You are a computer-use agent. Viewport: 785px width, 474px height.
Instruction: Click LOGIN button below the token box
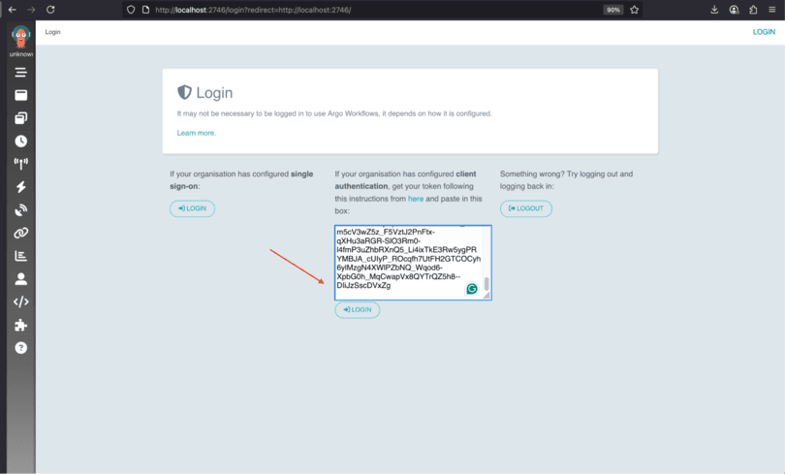(358, 310)
